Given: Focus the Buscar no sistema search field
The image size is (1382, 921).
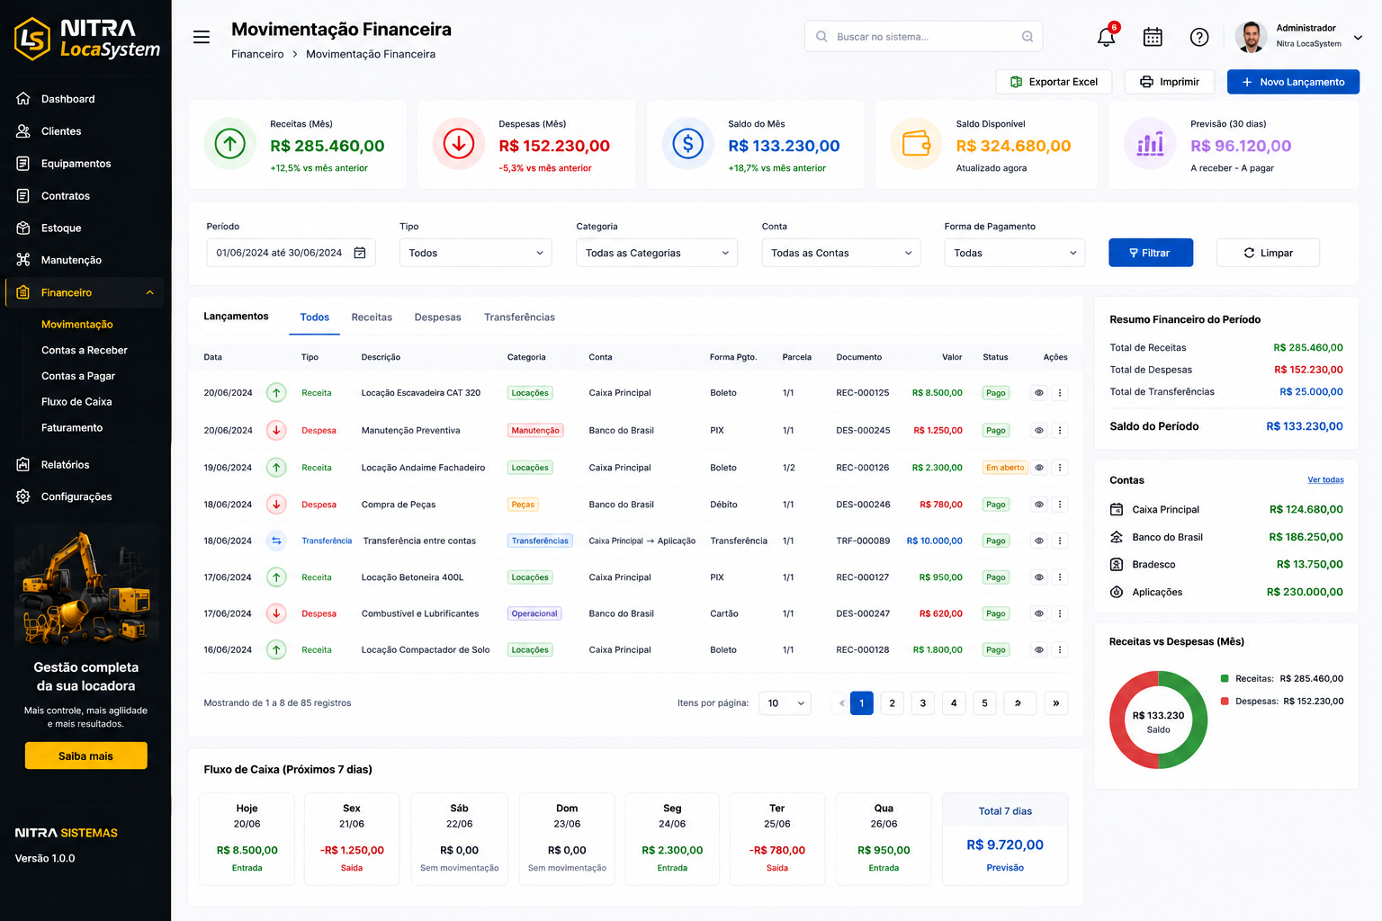Looking at the screenshot, I should [x=924, y=37].
